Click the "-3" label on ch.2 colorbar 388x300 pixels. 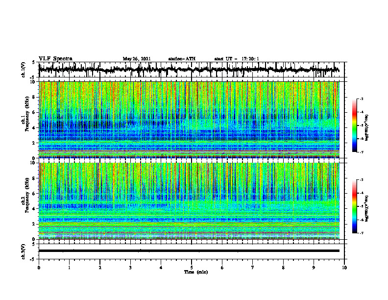coord(362,180)
